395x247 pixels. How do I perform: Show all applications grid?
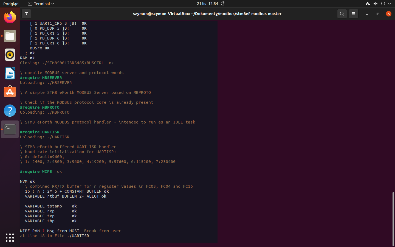pos(10,238)
